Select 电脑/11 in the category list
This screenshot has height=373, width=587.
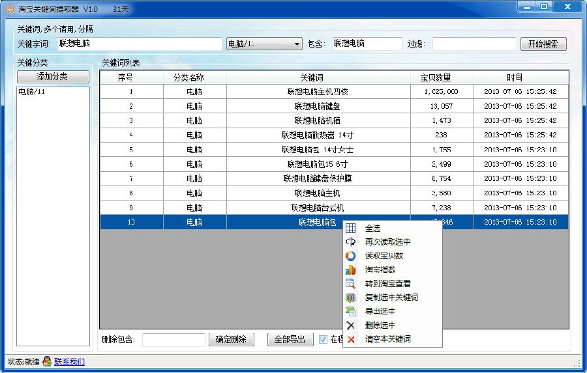tap(32, 92)
